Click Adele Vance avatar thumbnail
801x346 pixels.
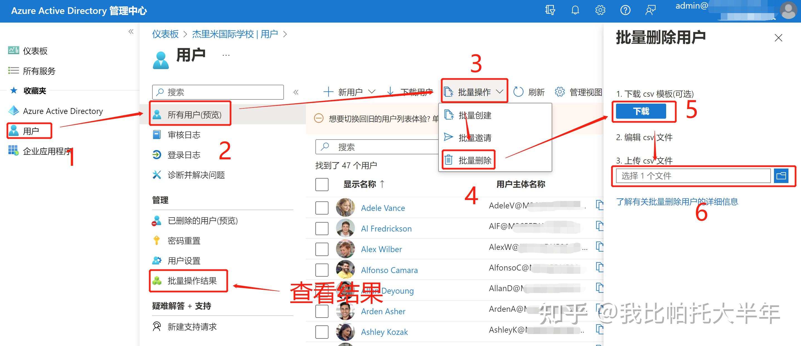click(x=345, y=207)
